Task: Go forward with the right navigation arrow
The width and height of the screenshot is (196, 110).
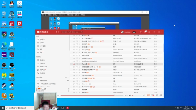Action: [59, 32]
